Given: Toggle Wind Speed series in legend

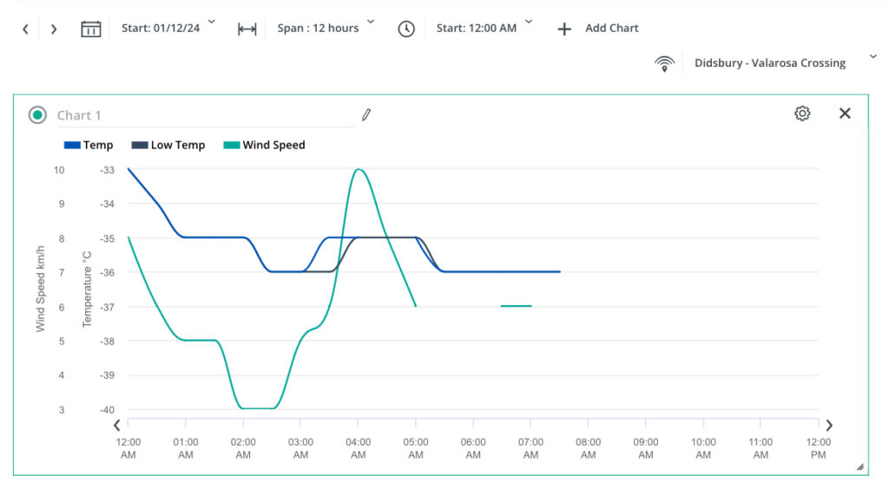Looking at the screenshot, I should (264, 145).
